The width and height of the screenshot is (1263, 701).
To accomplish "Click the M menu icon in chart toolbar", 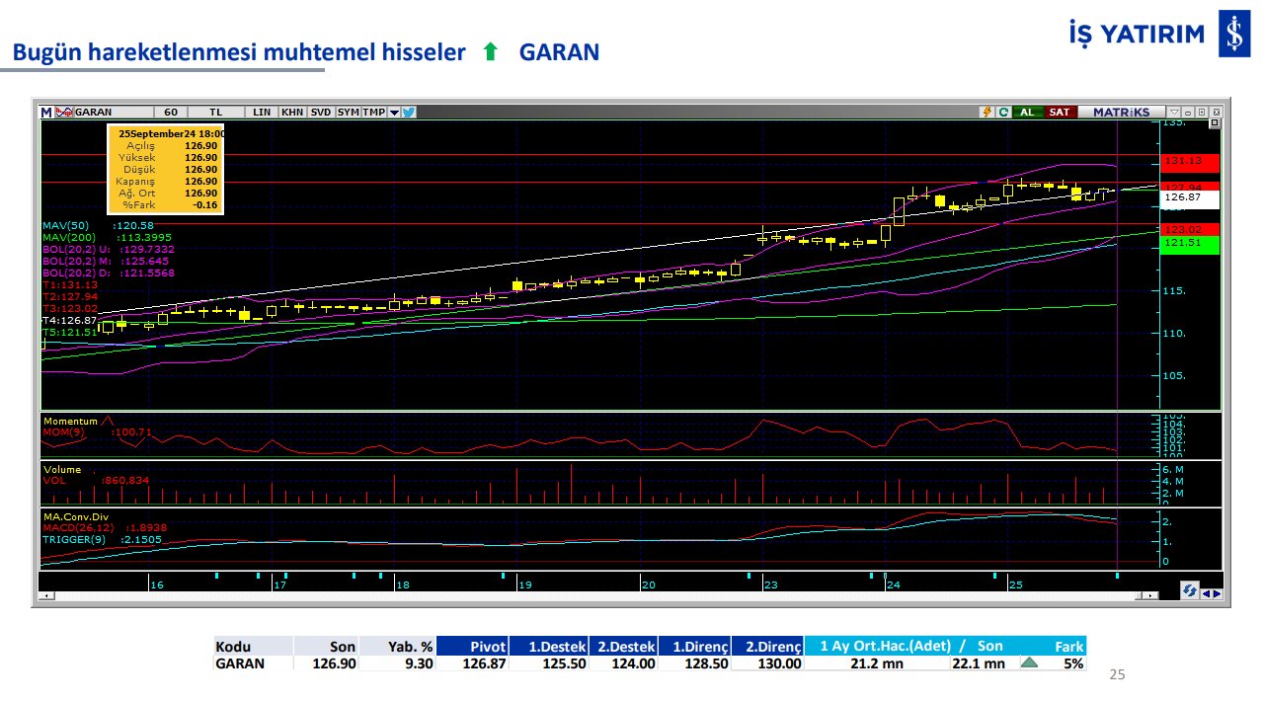I will coord(45,113).
